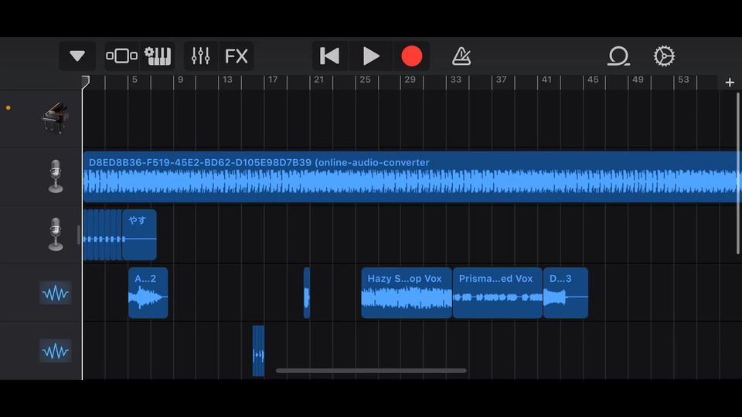The height and width of the screenshot is (417, 742).
Task: Click bar 45 on the ruler
Action: [x=593, y=80]
